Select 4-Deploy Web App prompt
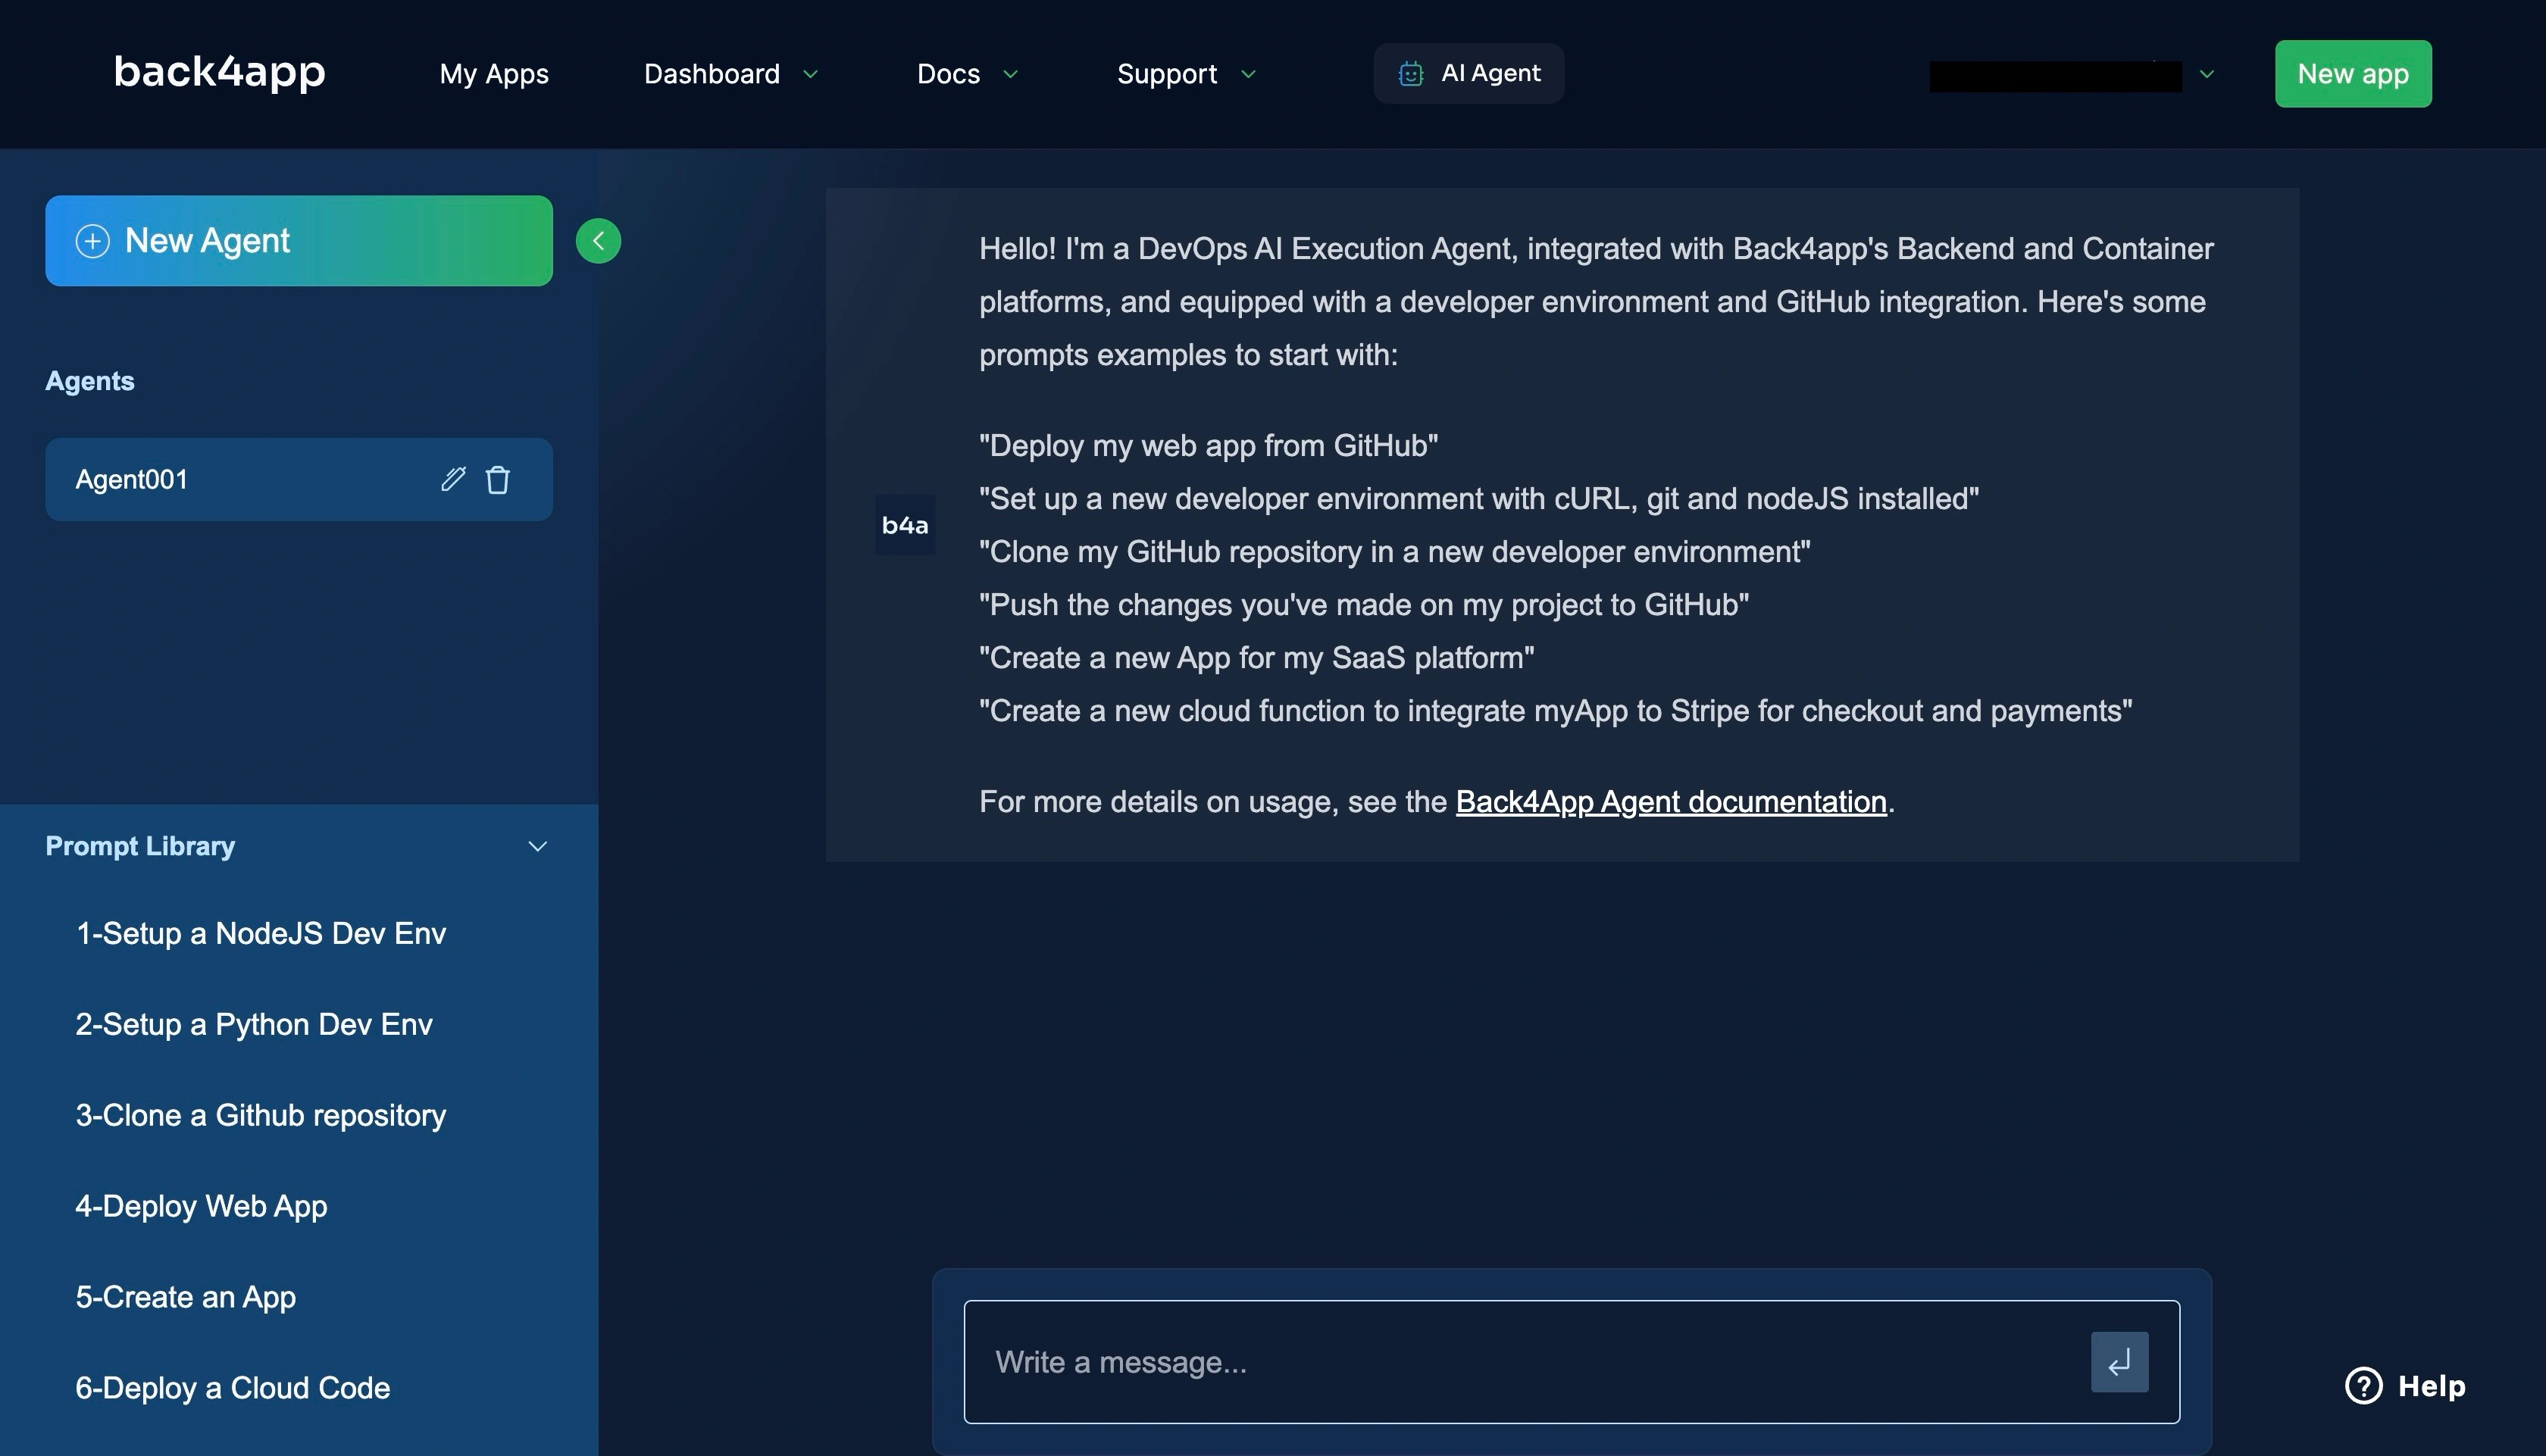 201,1204
